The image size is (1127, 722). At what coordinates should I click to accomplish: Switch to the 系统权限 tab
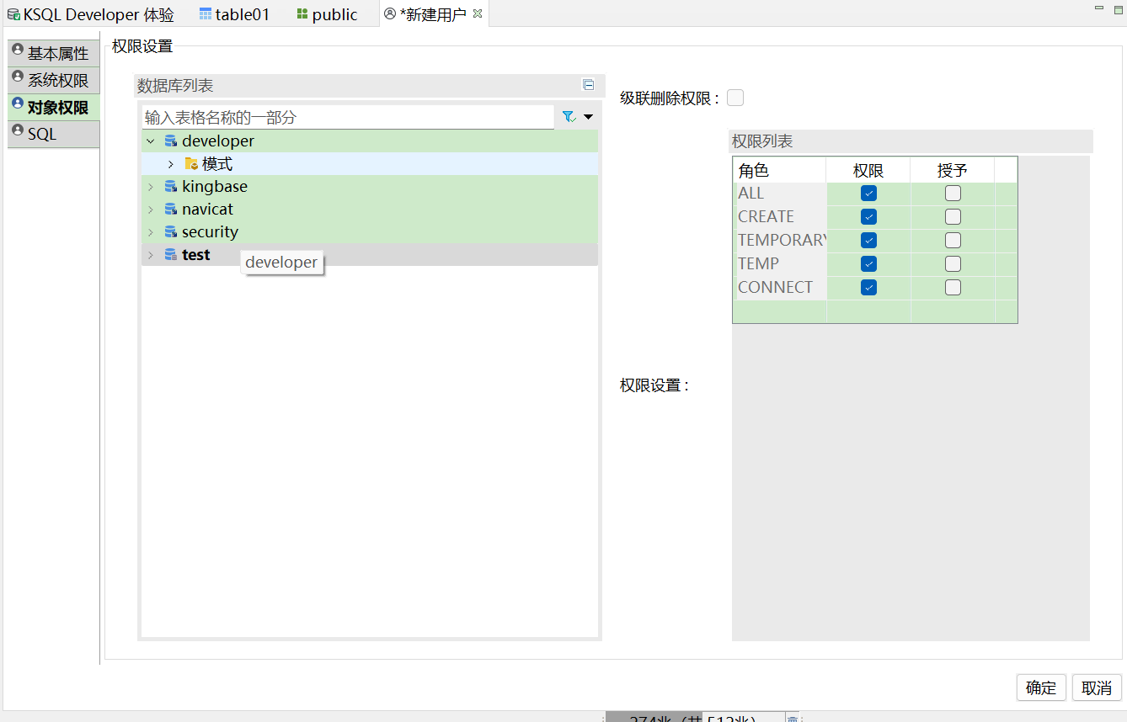57,81
